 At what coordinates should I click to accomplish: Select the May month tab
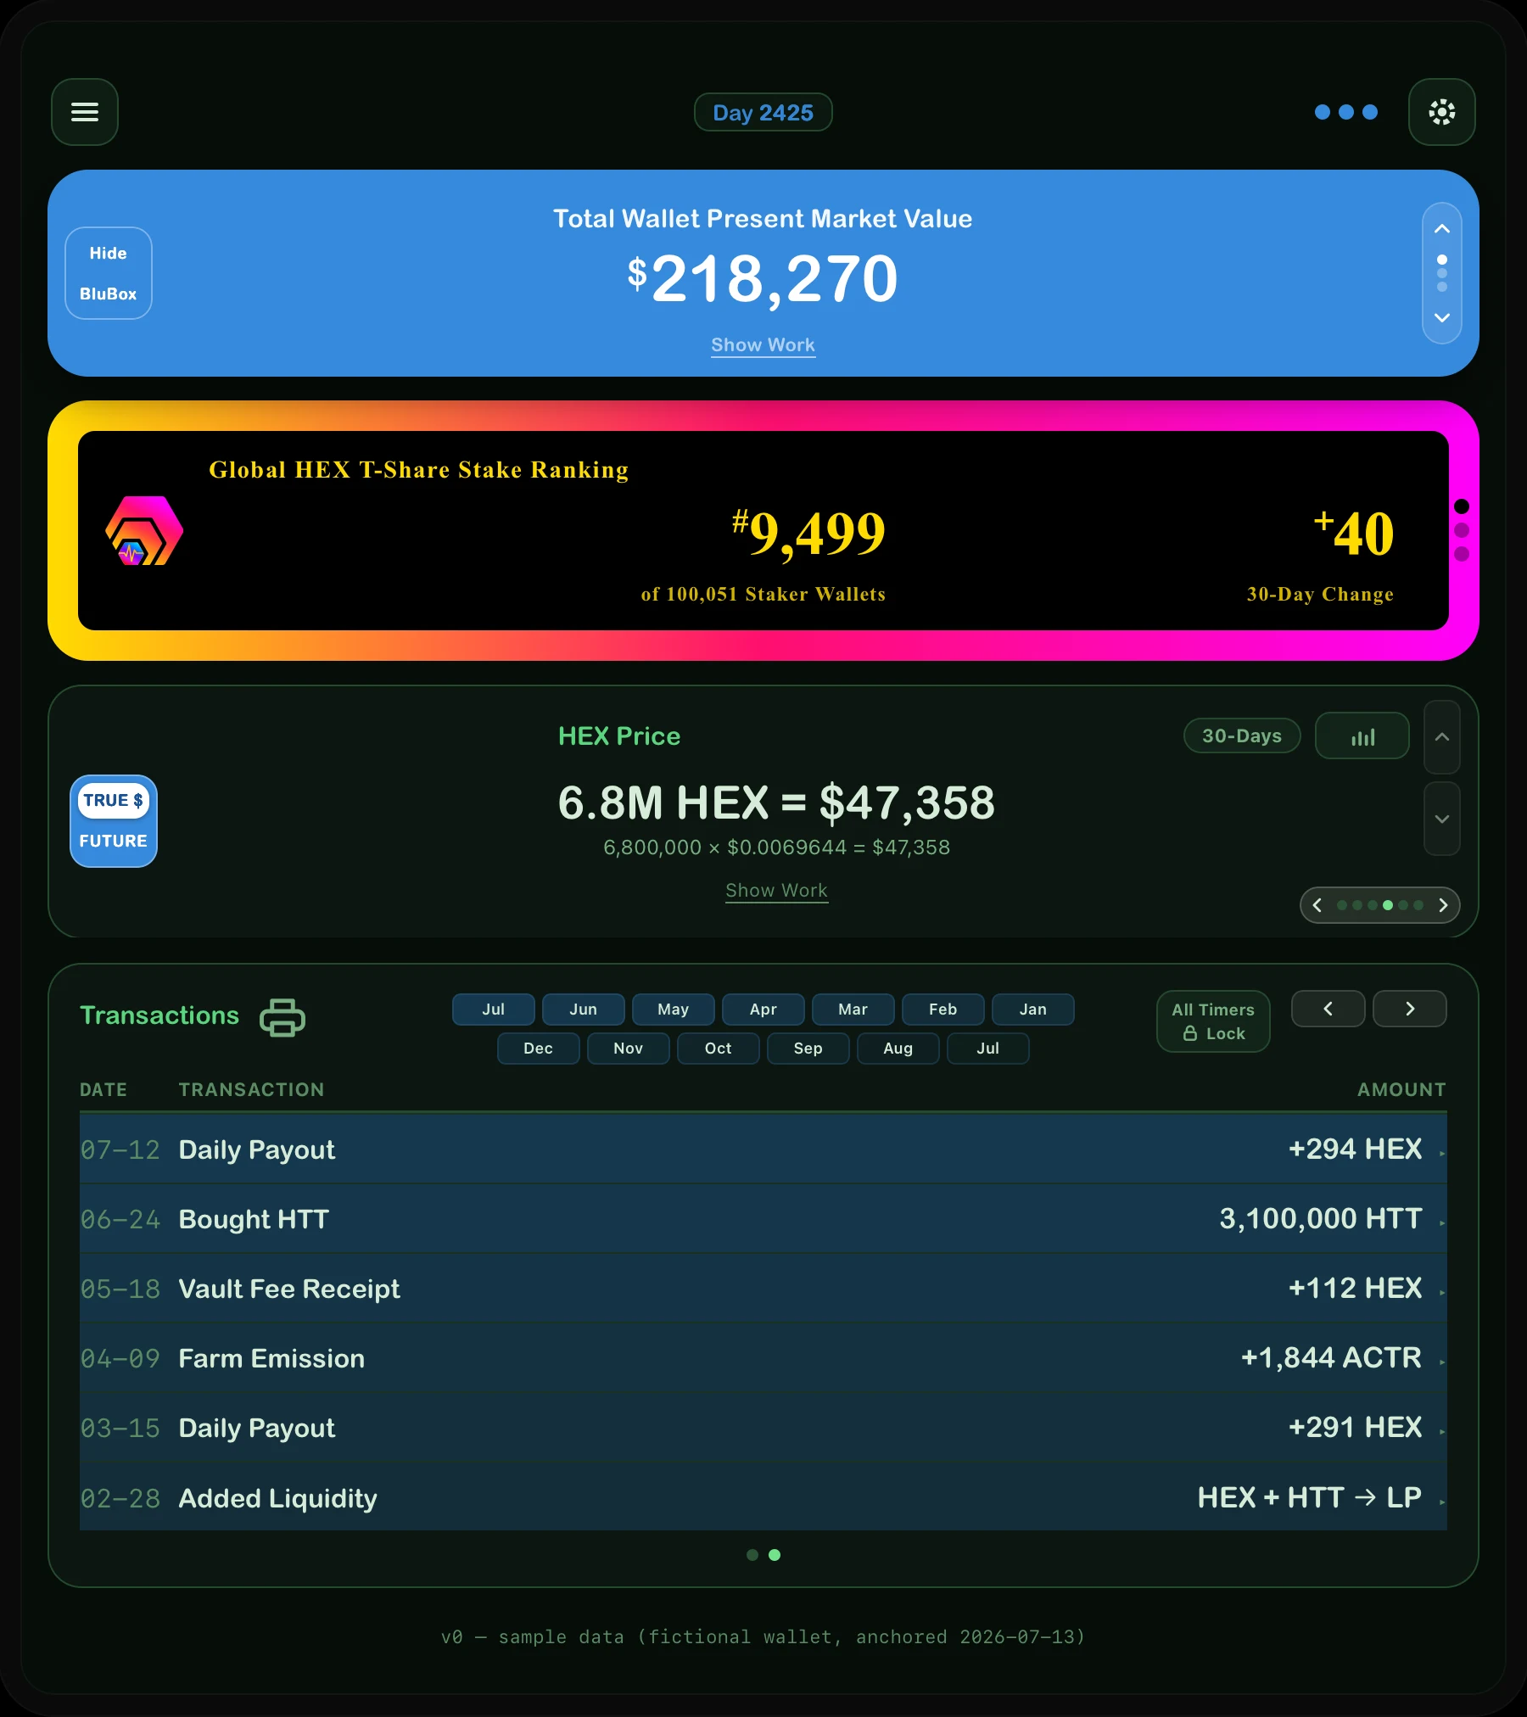point(674,1010)
